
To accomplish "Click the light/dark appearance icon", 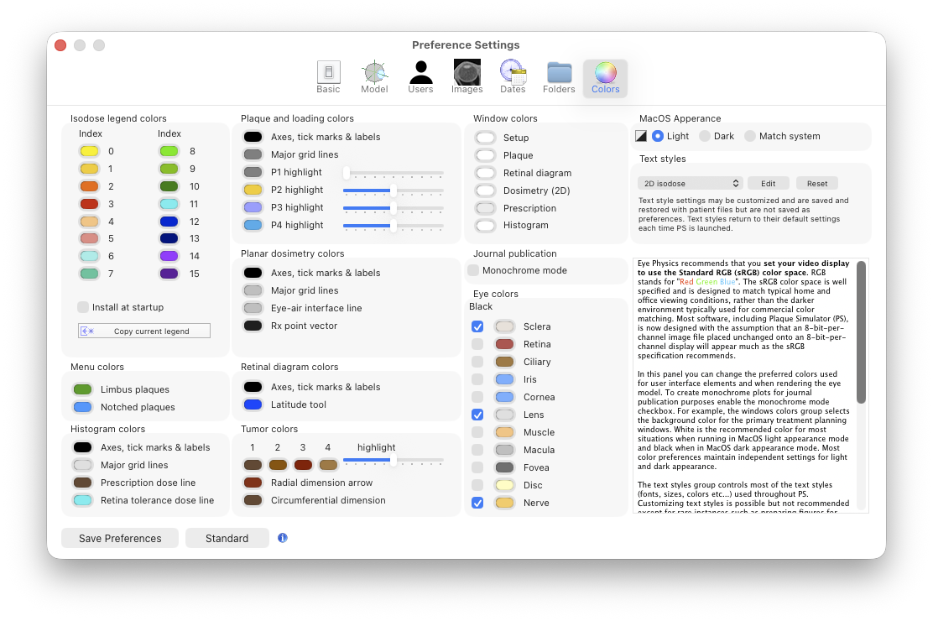I will (641, 136).
